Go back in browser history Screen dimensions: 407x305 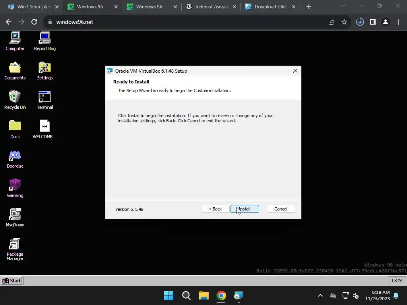pos(9,22)
